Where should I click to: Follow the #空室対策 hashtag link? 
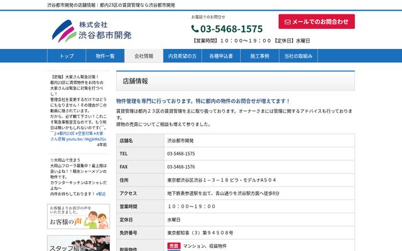(x=84, y=134)
